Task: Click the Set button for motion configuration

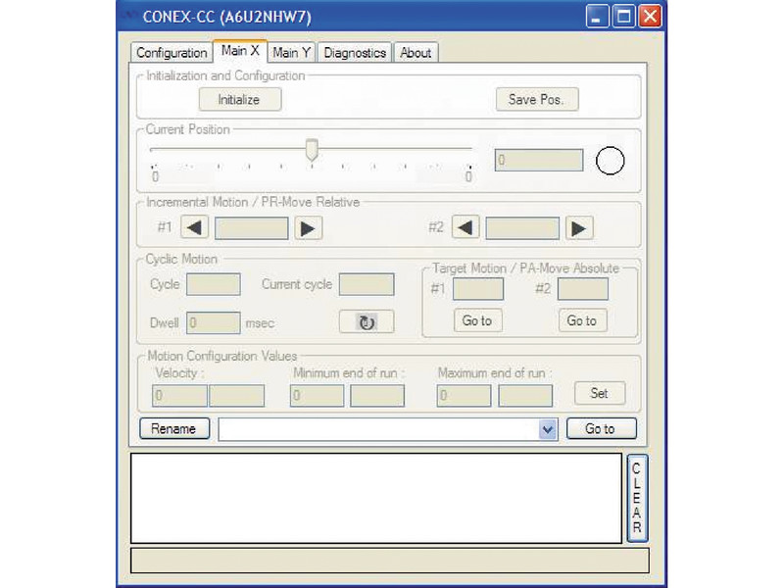Action: point(599,393)
